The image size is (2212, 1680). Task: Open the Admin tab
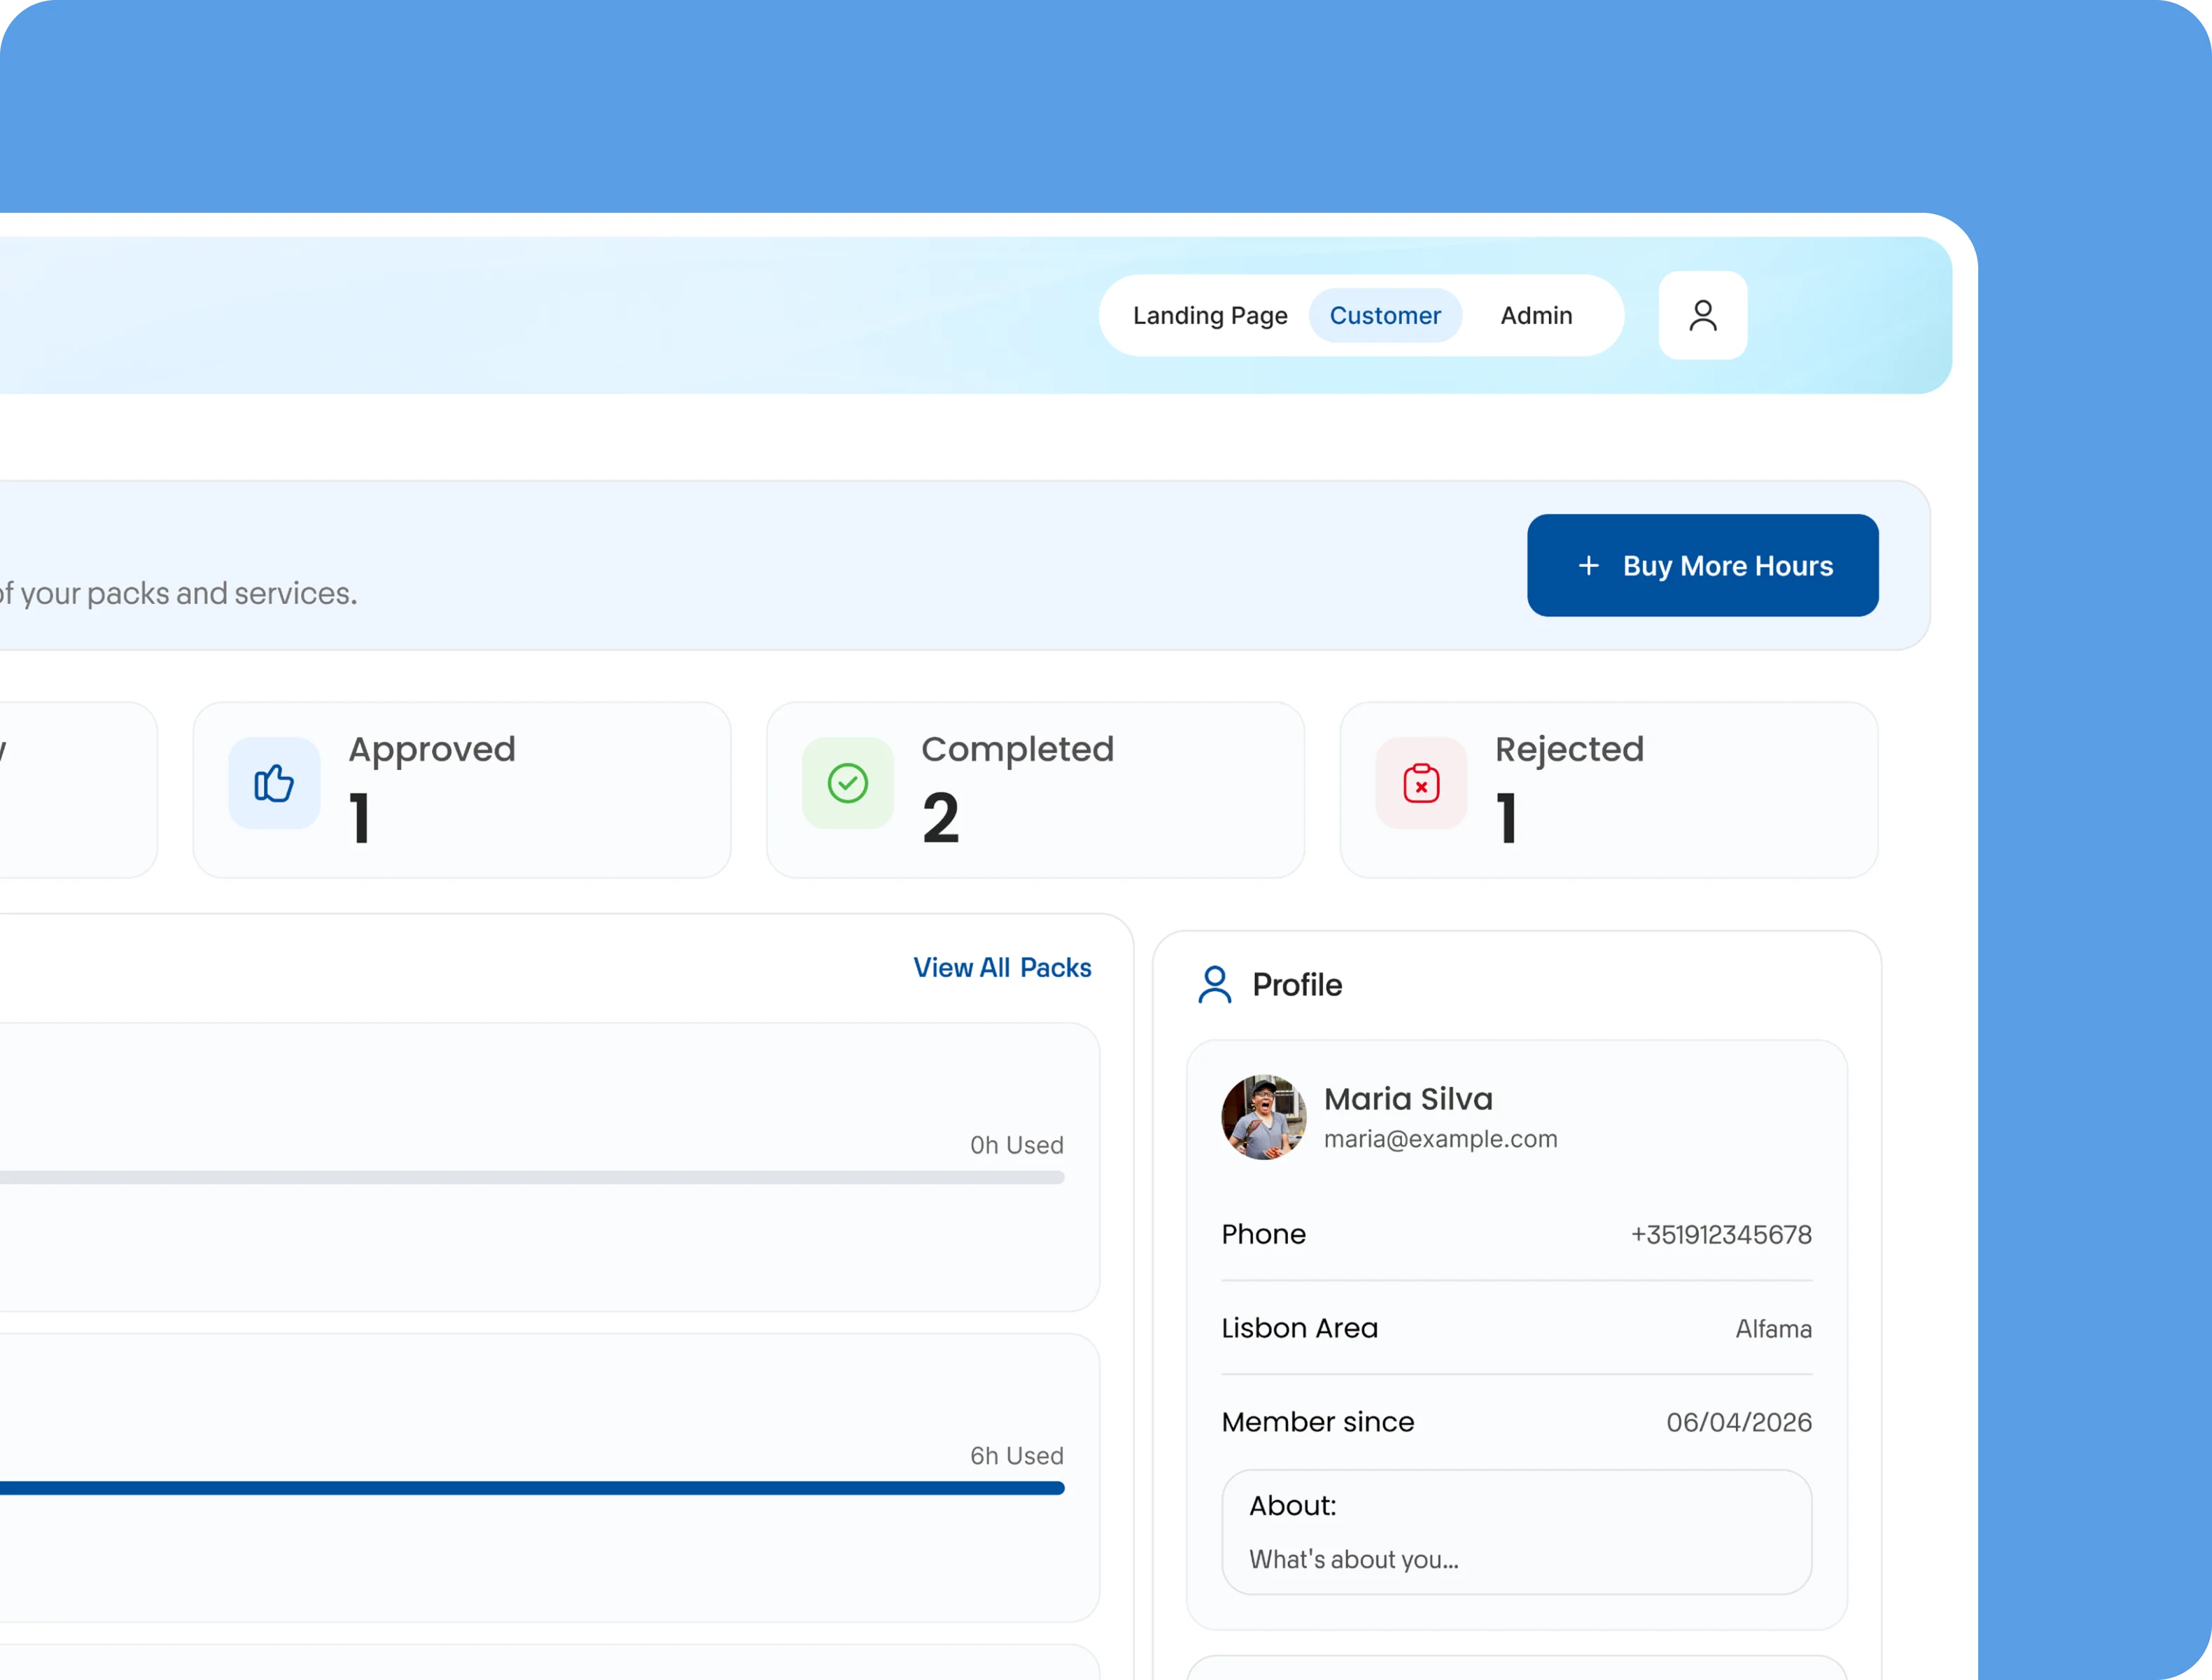pos(1536,315)
